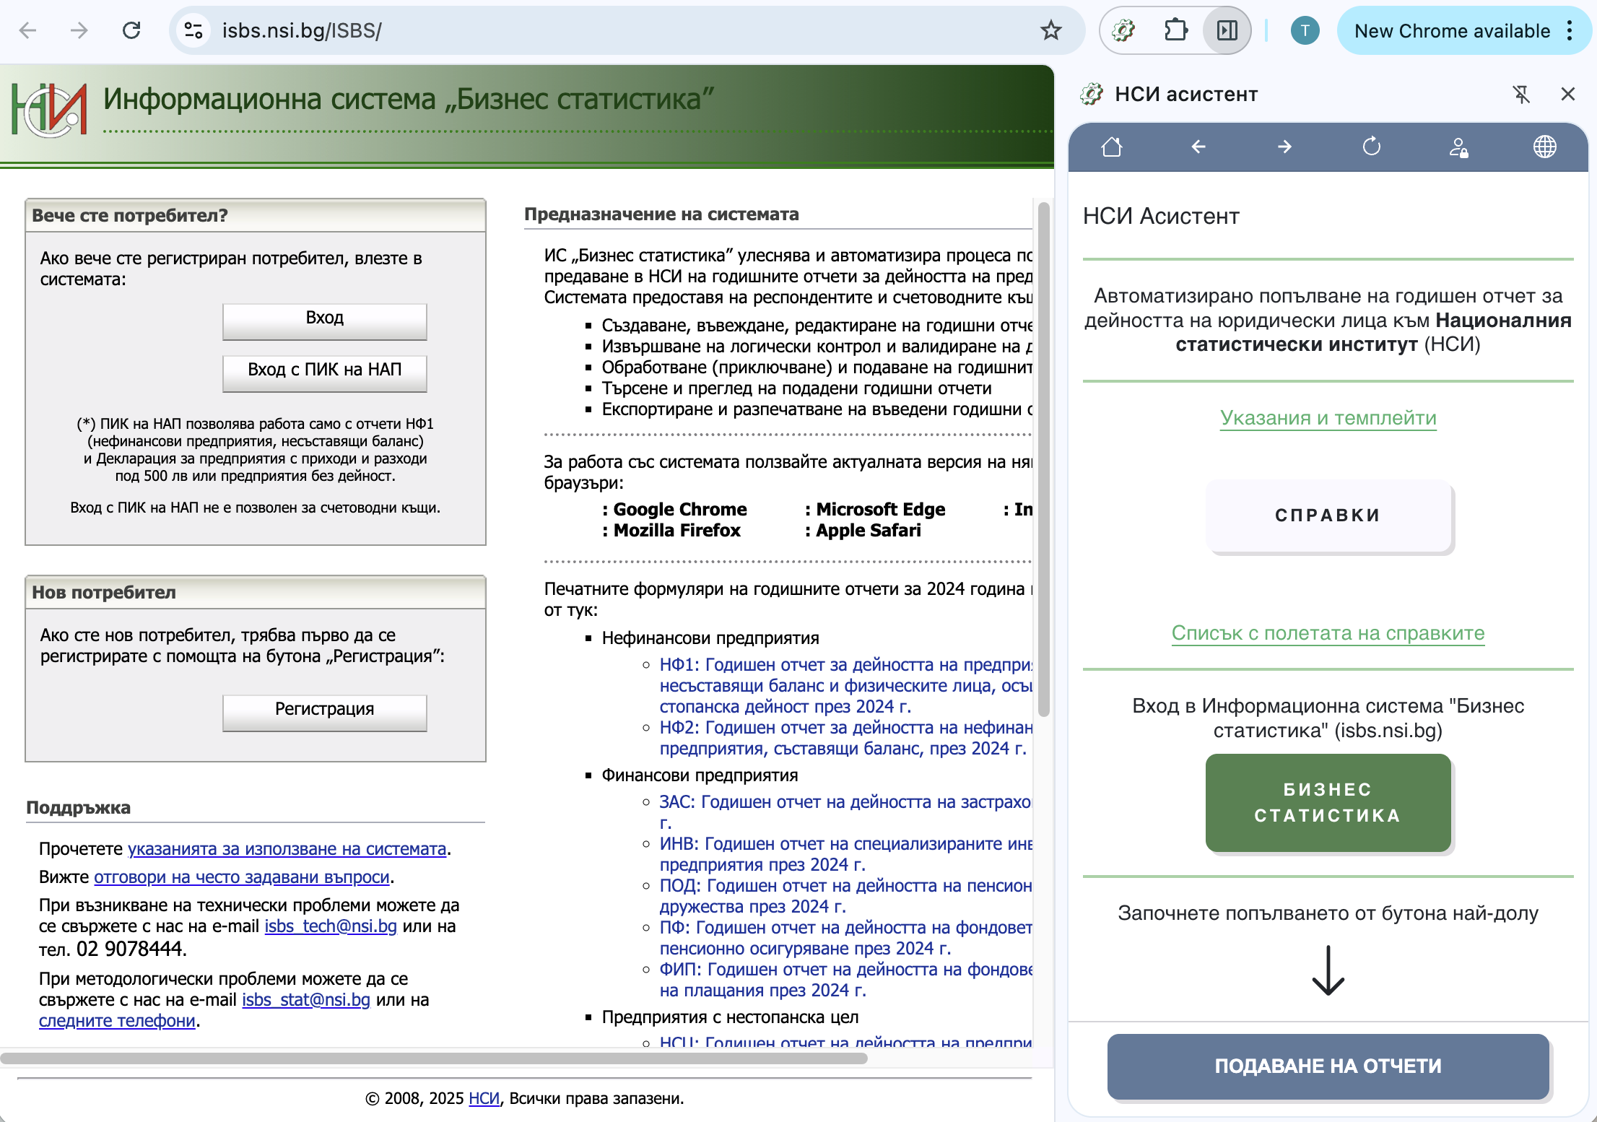Viewport: 1597px width, 1122px height.
Task: Toggle the Chrome side panel button
Action: (1227, 30)
